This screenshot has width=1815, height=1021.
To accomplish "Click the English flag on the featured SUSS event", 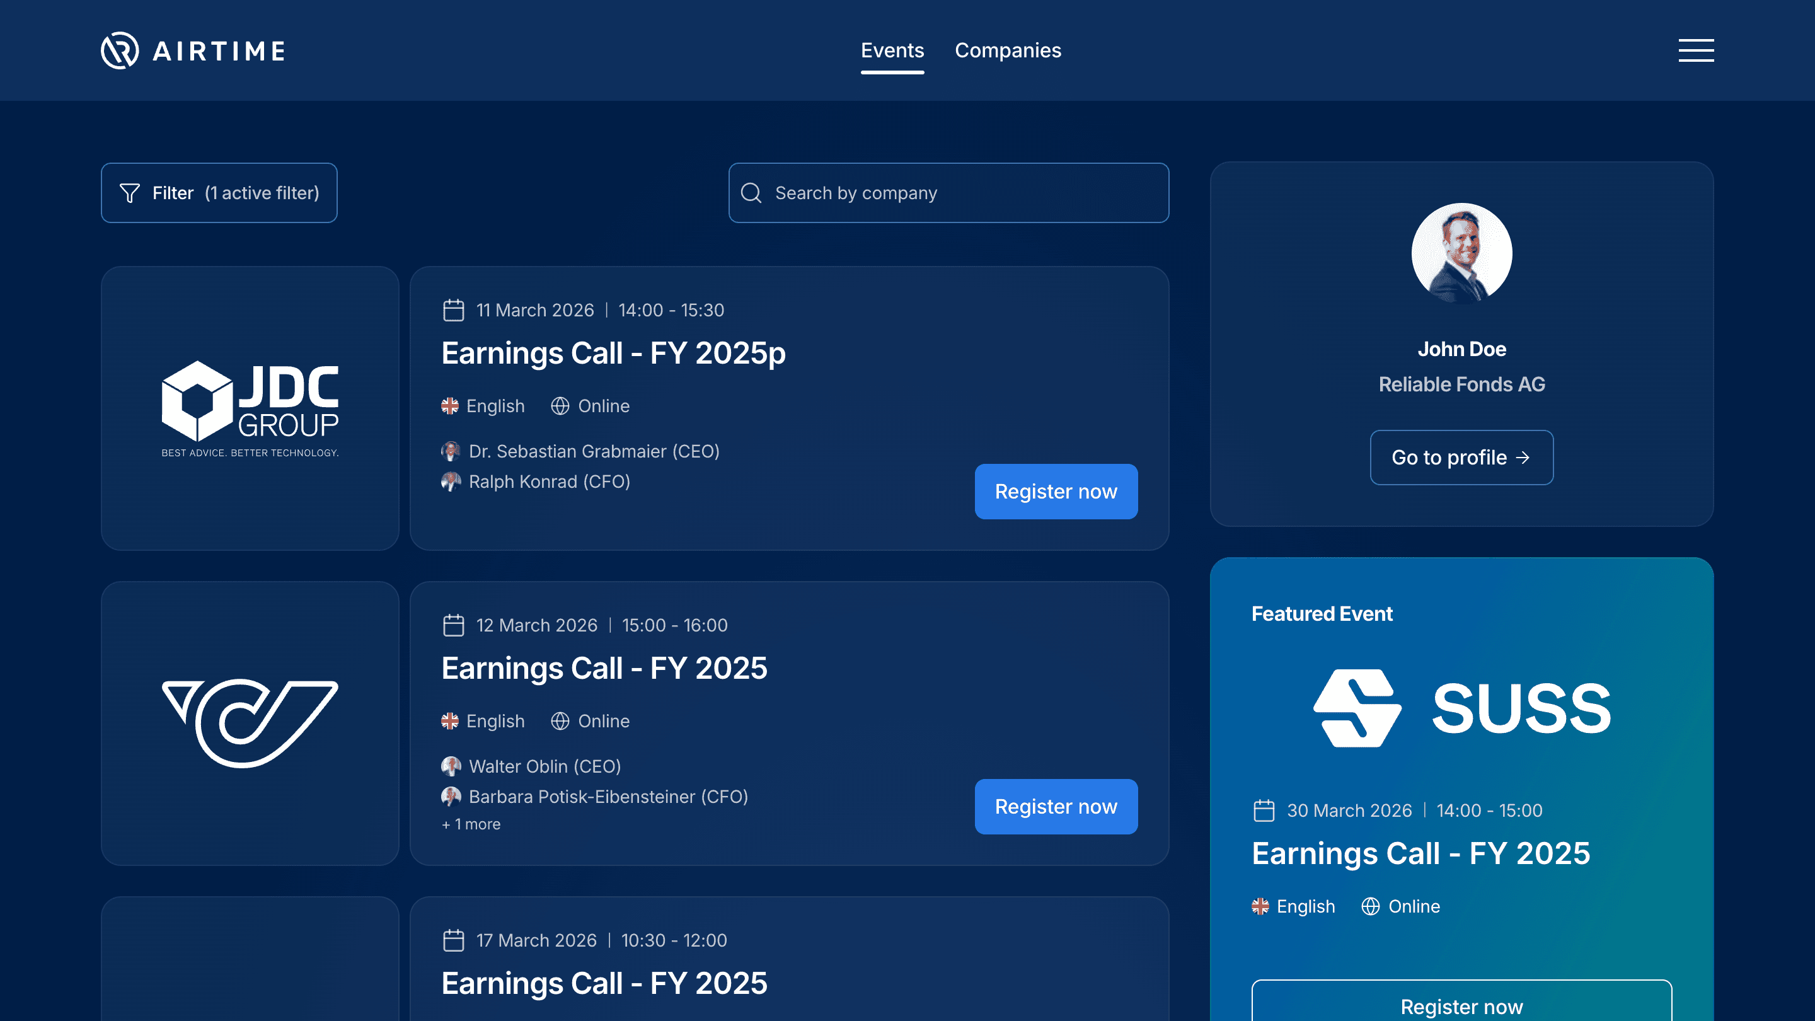I will point(1261,906).
